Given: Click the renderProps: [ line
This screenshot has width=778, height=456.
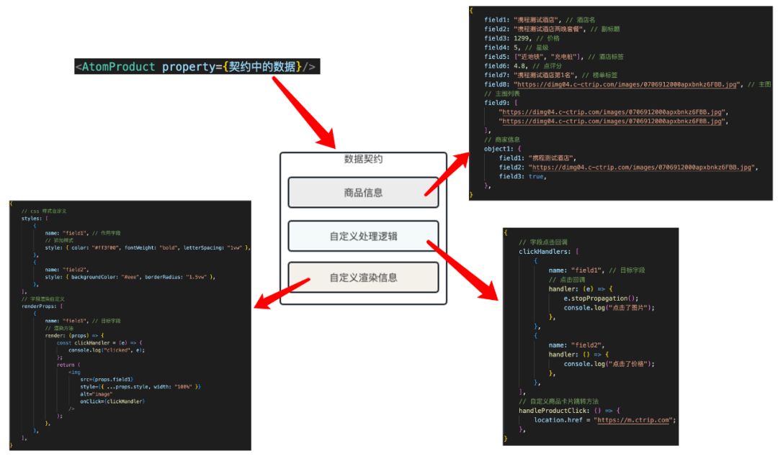Looking at the screenshot, I should [43, 306].
